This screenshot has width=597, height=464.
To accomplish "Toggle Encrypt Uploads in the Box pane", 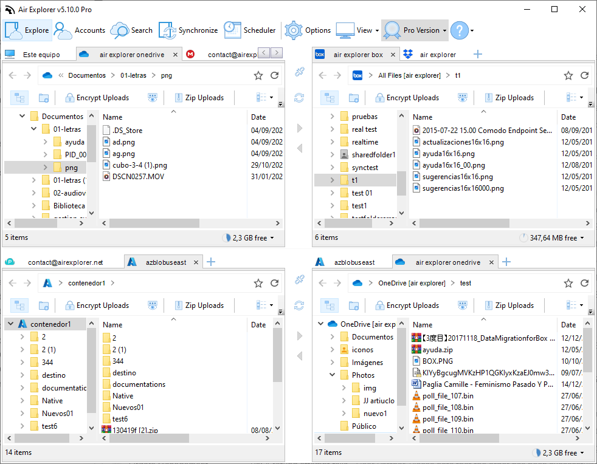I will (407, 98).
